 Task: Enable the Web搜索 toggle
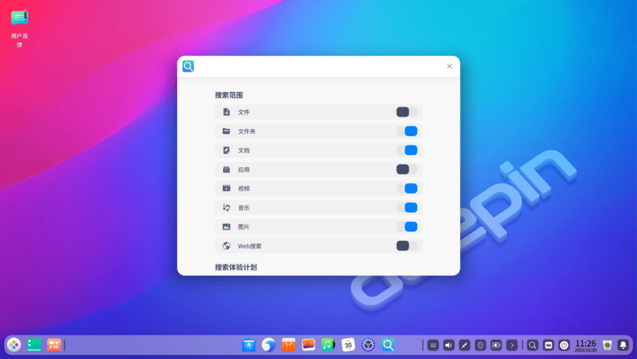(406, 246)
